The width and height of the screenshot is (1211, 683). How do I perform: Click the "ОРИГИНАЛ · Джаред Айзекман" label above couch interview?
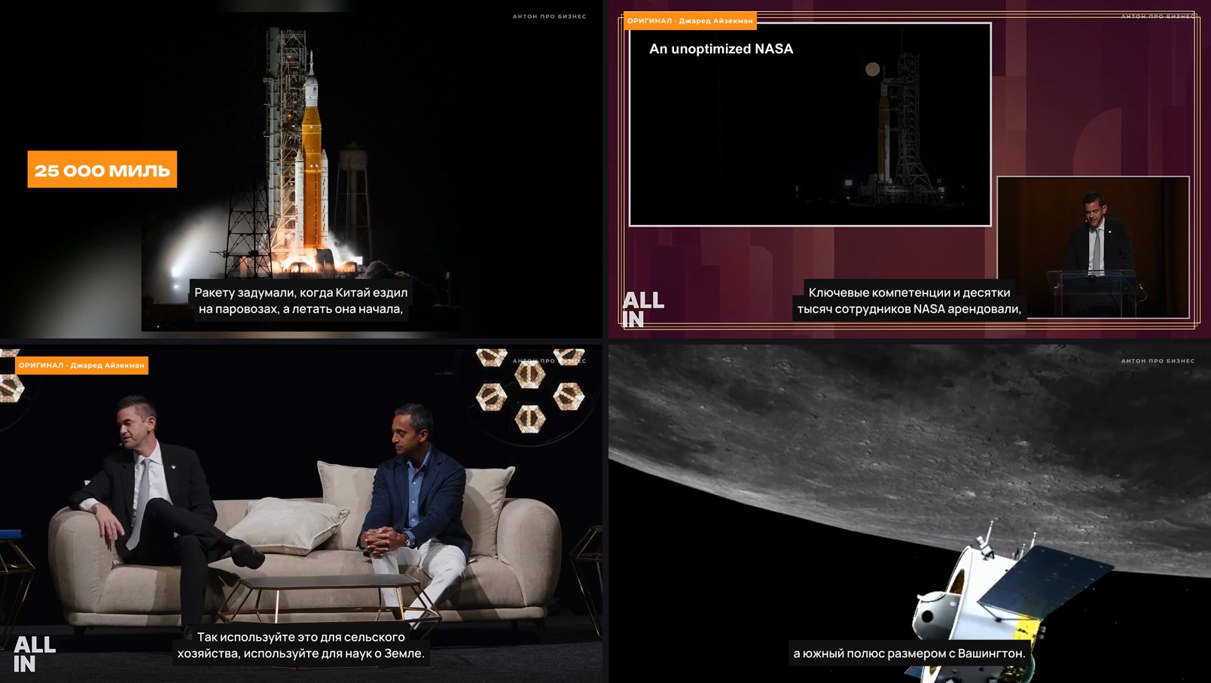[81, 366]
